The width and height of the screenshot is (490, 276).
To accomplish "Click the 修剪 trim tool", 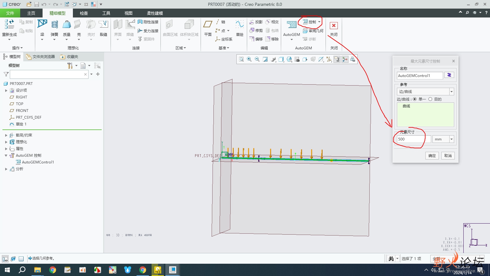I will pyautogui.click(x=256, y=30).
